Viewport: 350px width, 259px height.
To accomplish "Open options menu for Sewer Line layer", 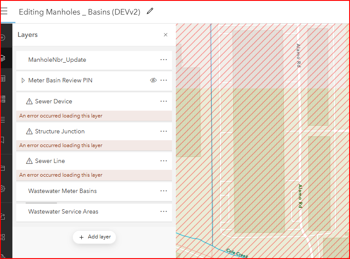I will (x=163, y=161).
